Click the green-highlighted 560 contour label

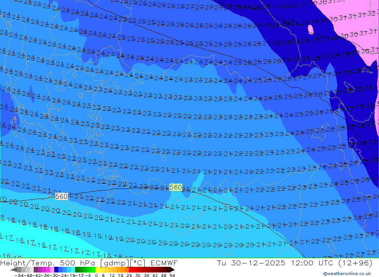pos(176,187)
